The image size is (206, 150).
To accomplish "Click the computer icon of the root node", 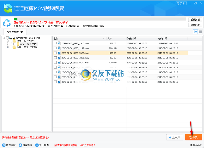I will pyautogui.click(x=10, y=38).
